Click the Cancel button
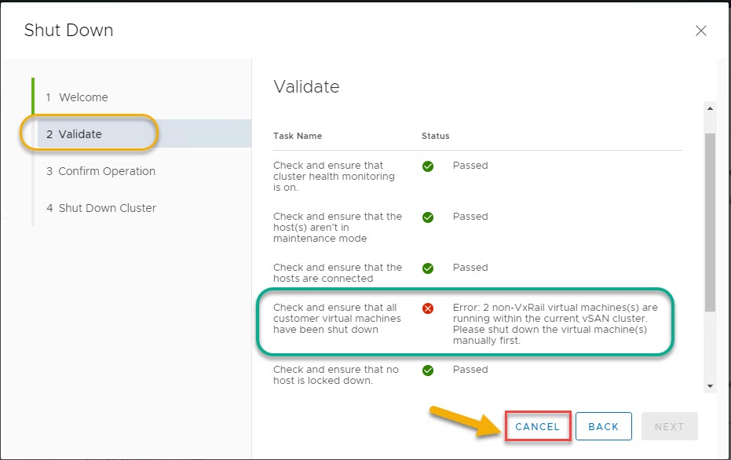Viewport: 731px width, 460px height. 538,426
